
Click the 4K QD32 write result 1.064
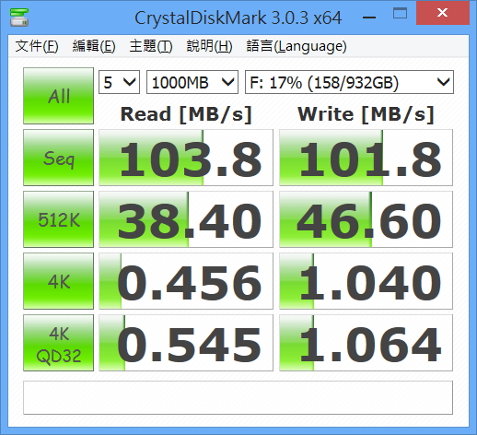pos(366,343)
